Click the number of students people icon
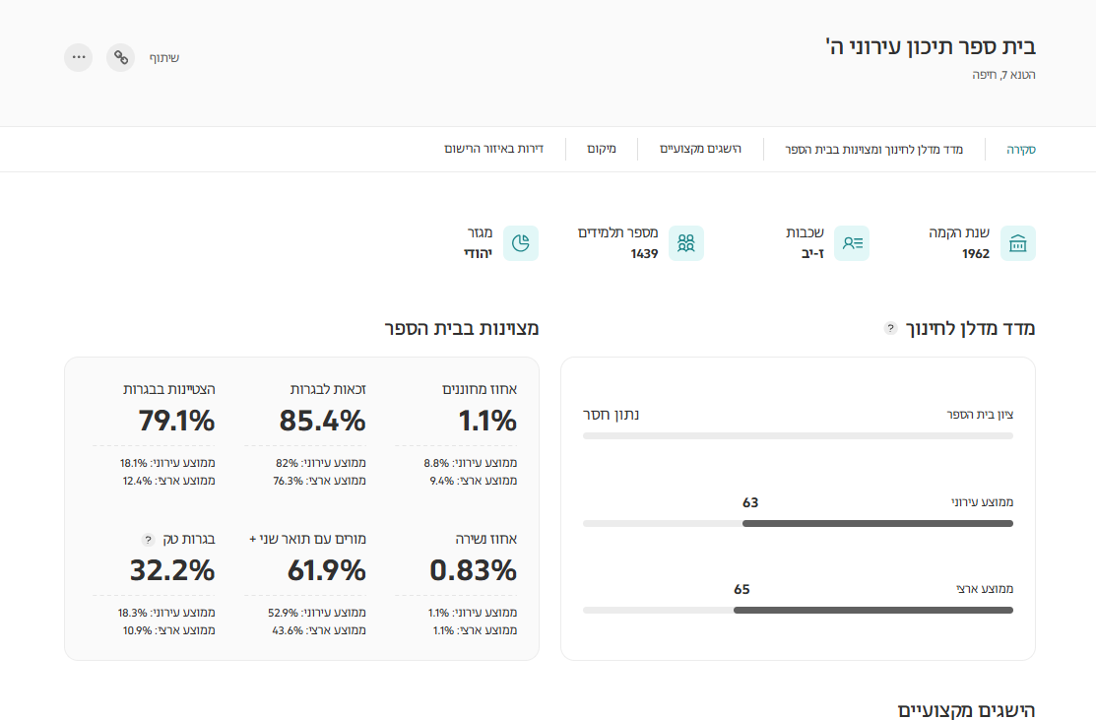The image size is (1096, 720). tap(686, 243)
